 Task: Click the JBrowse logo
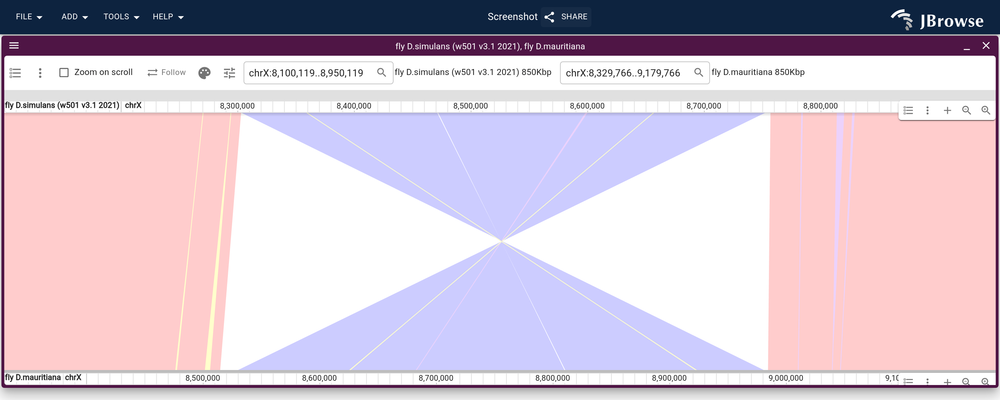pyautogui.click(x=937, y=19)
